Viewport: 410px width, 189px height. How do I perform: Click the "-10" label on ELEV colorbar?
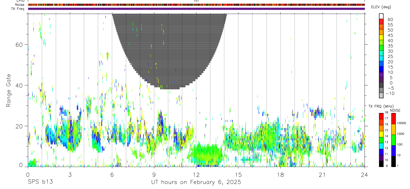coord(390,93)
